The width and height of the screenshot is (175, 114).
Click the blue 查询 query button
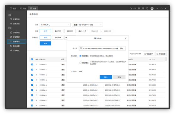point(45,43)
